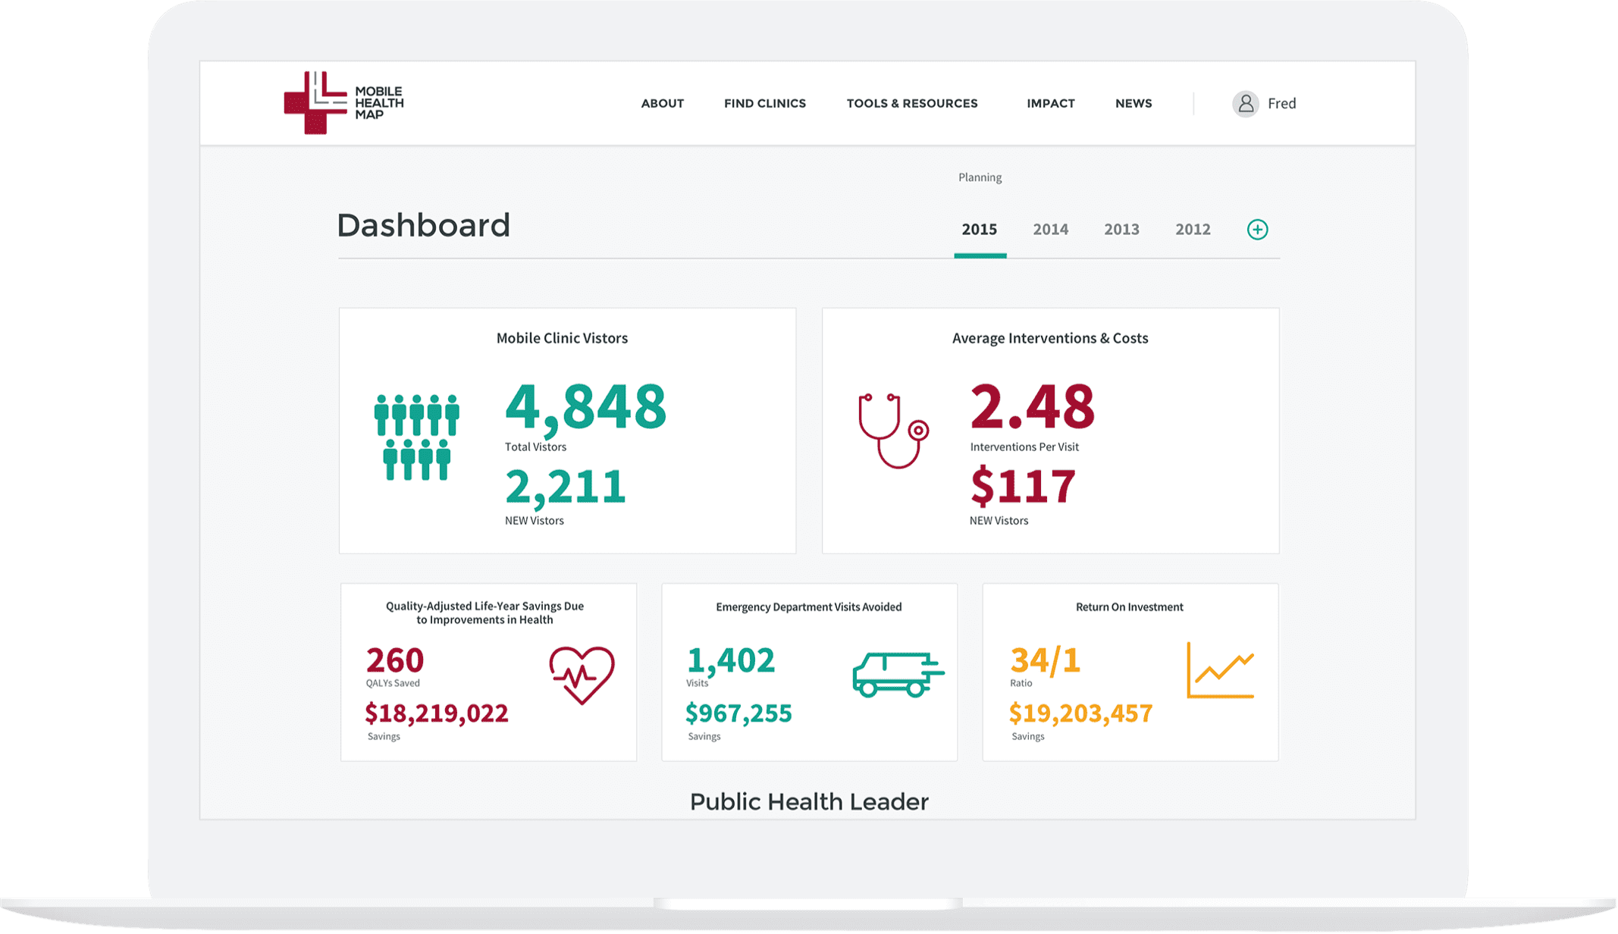Viewport: 1618px width, 934px height.
Task: Open the News section
Action: pyautogui.click(x=1133, y=104)
